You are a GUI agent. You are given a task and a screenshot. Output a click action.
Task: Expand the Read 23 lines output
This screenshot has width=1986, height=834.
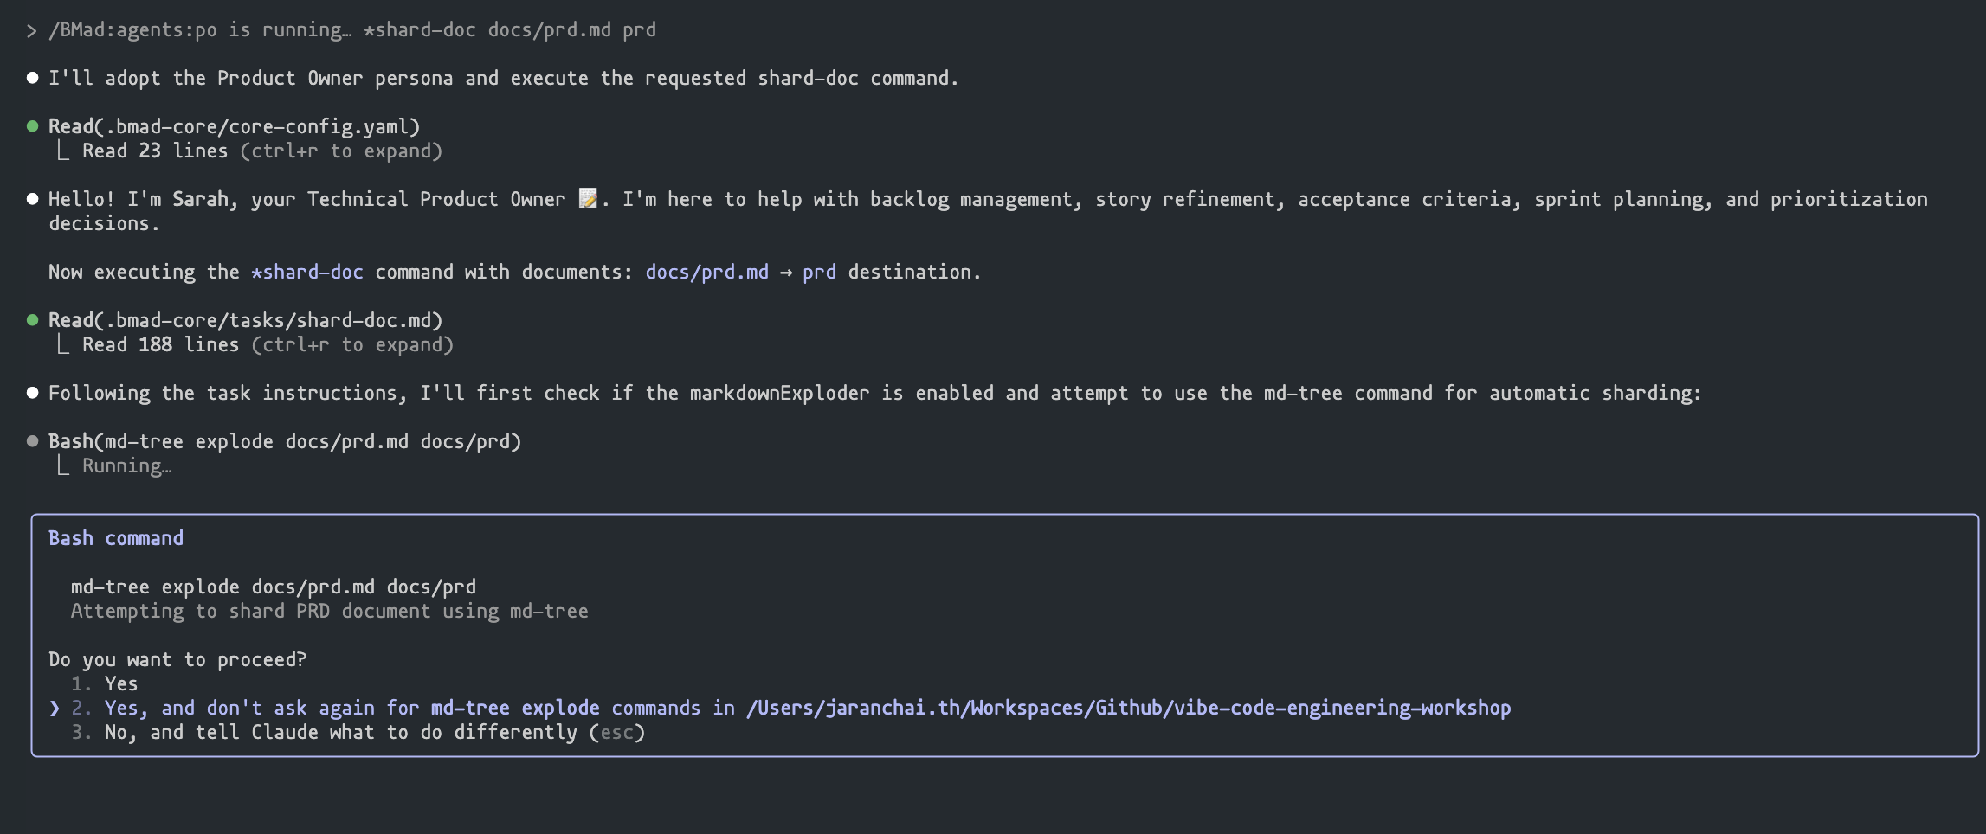(262, 151)
